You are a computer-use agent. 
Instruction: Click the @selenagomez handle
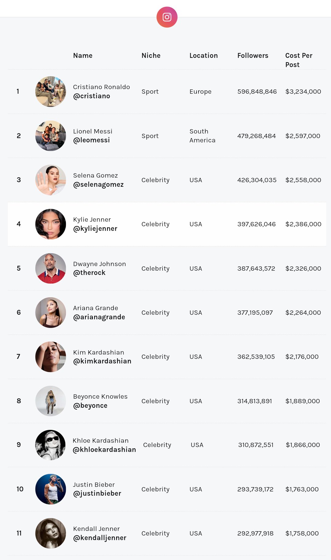click(98, 185)
